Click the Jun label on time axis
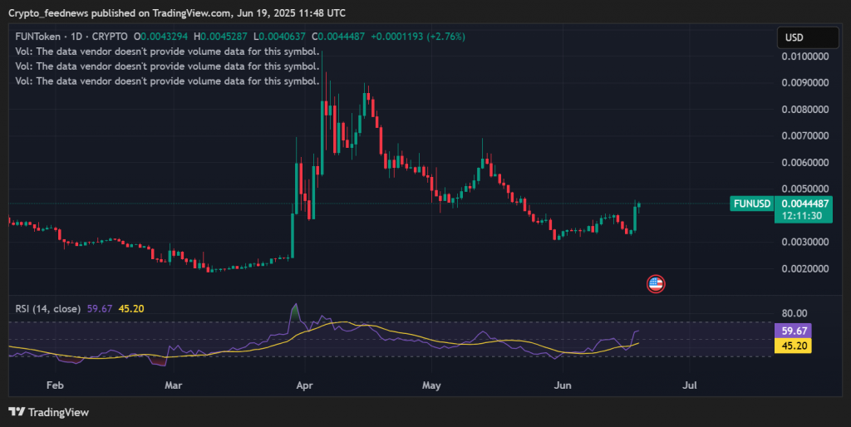851x427 pixels. pyautogui.click(x=563, y=385)
